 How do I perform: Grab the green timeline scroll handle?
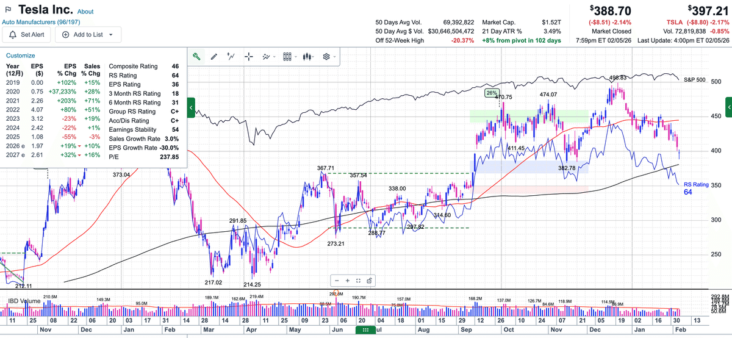365,330
